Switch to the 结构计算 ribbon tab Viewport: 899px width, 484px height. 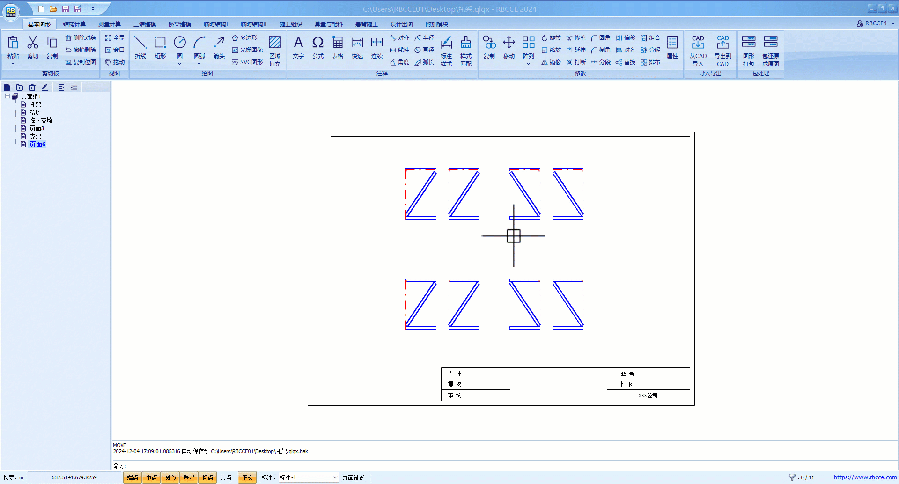[x=74, y=24]
